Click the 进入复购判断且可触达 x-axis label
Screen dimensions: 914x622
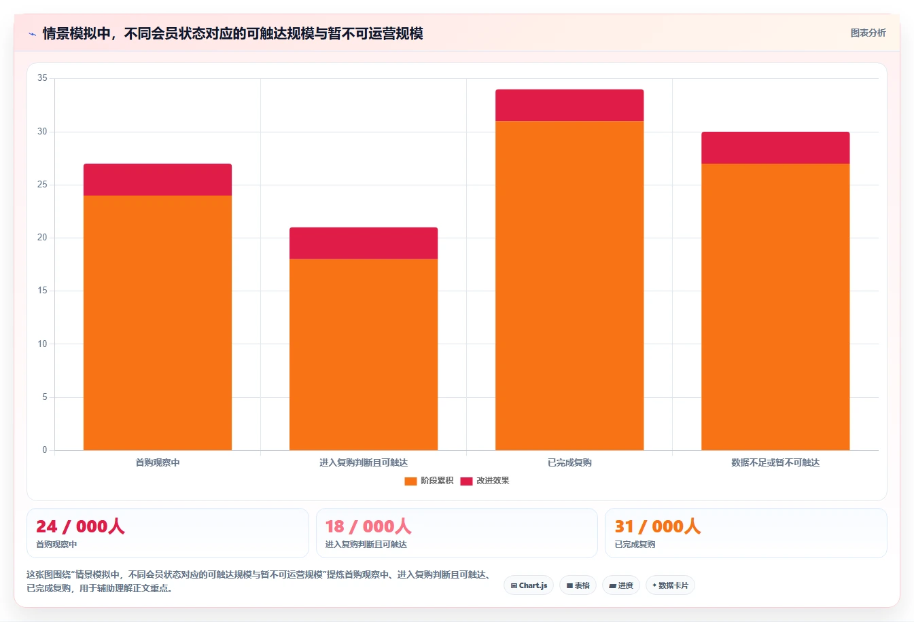pyautogui.click(x=364, y=462)
